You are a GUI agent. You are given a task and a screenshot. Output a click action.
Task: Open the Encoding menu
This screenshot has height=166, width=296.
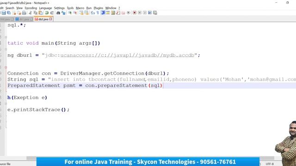click(x=31, y=8)
